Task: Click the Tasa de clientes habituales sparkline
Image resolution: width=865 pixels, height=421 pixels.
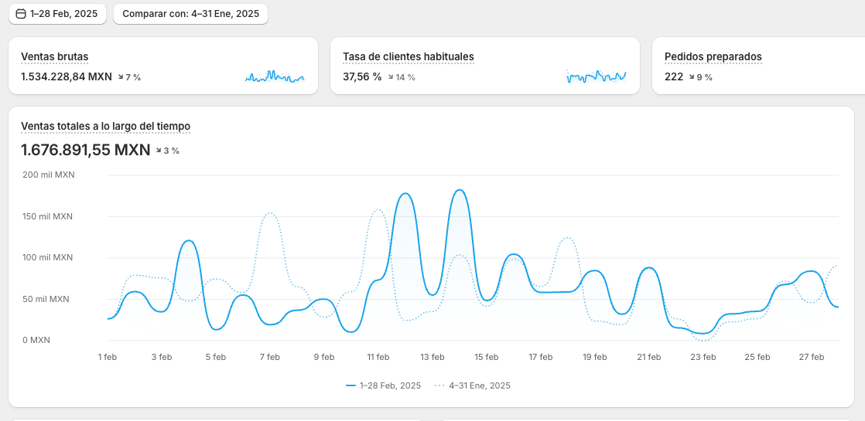Action: tap(596, 76)
